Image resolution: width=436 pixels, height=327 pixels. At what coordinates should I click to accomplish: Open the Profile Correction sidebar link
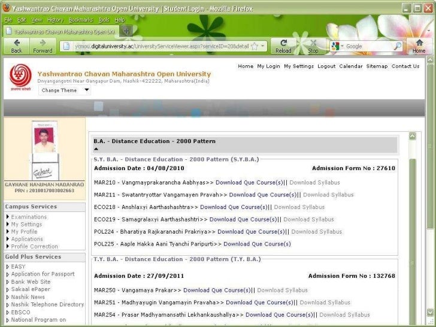click(34, 246)
